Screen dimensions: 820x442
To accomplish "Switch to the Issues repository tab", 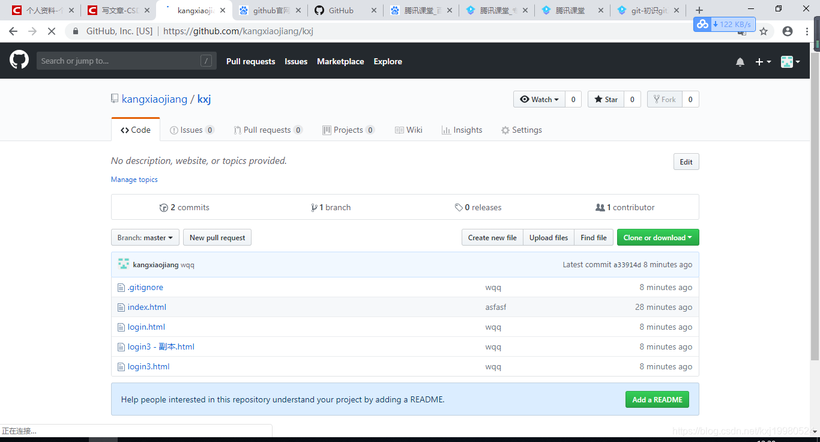I will tap(192, 130).
